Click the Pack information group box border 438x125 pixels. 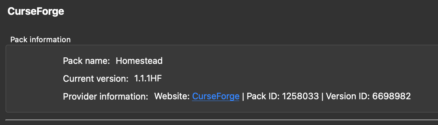point(6,78)
